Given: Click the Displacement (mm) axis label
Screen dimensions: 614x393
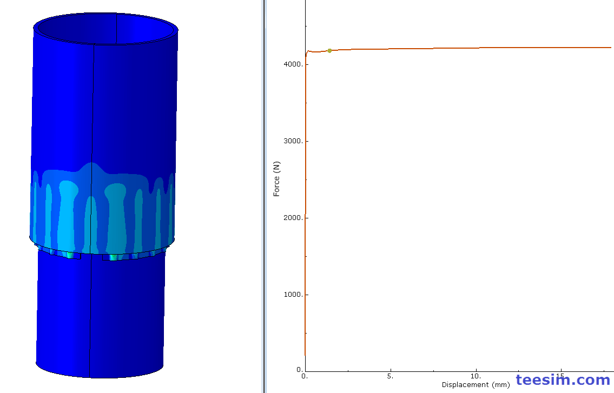Looking at the screenshot, I should tap(476, 385).
